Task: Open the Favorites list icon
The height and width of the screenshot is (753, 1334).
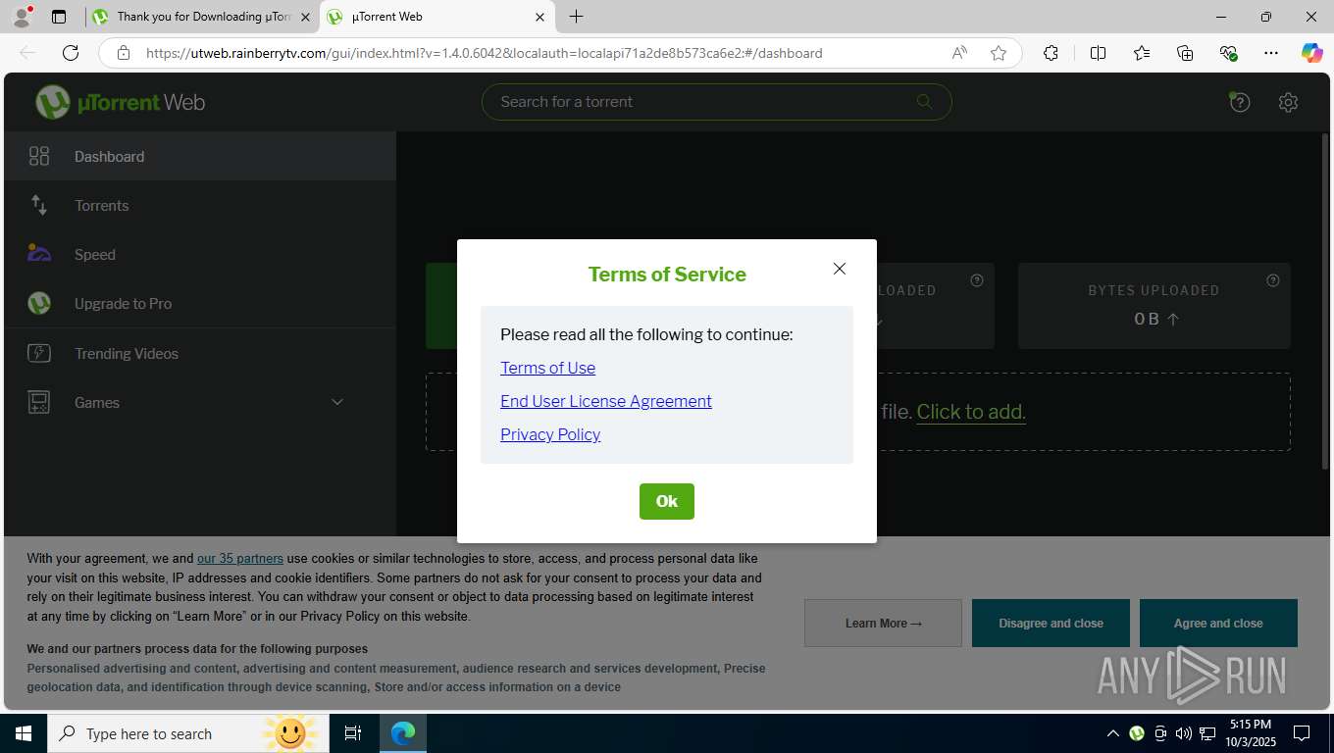Action: pos(1142,53)
